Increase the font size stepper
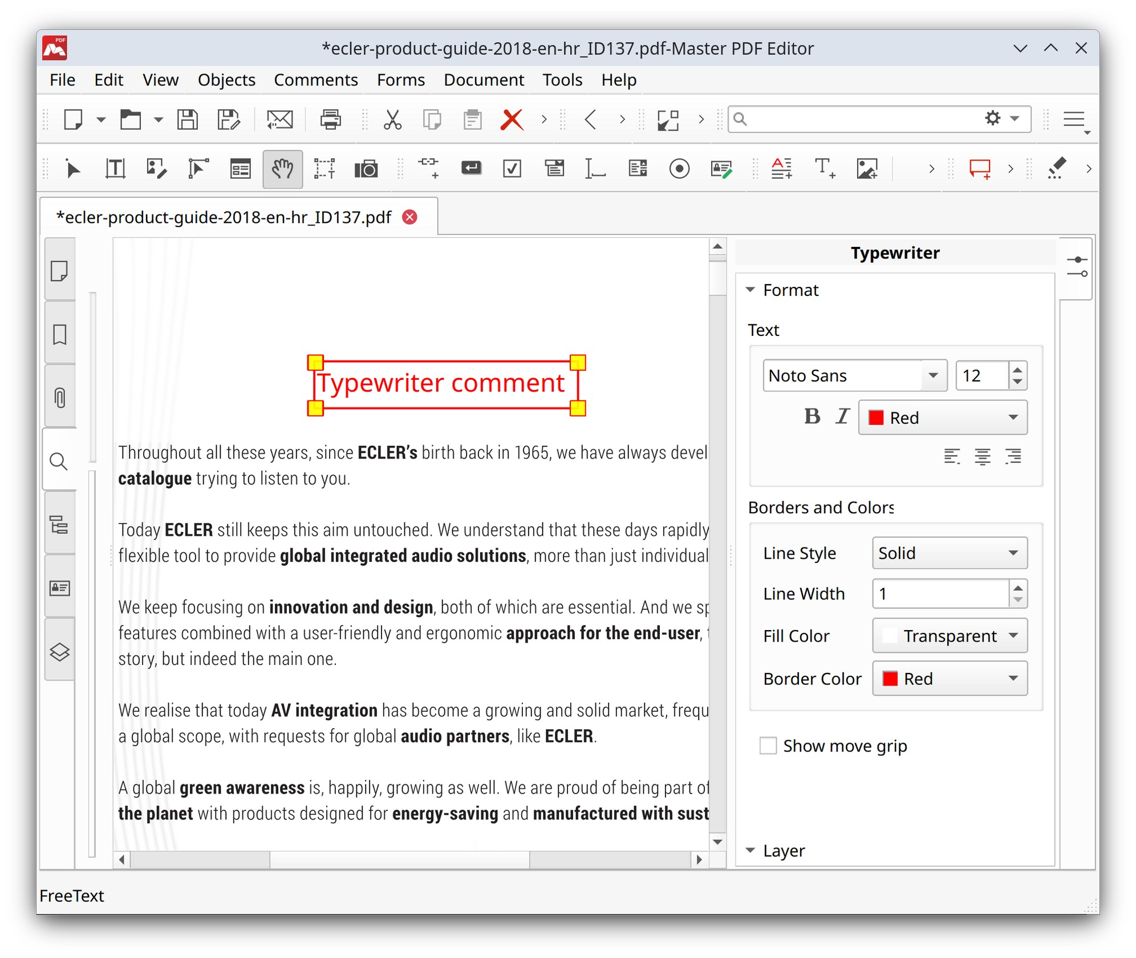The image size is (1136, 958). pyautogui.click(x=1017, y=369)
